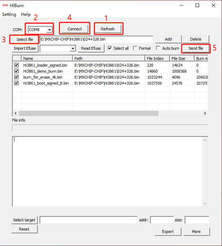222x246 pixels.
Task: Uncheck Hi3861_boot_signed_B.bin row checkbox
Action: click(17, 83)
